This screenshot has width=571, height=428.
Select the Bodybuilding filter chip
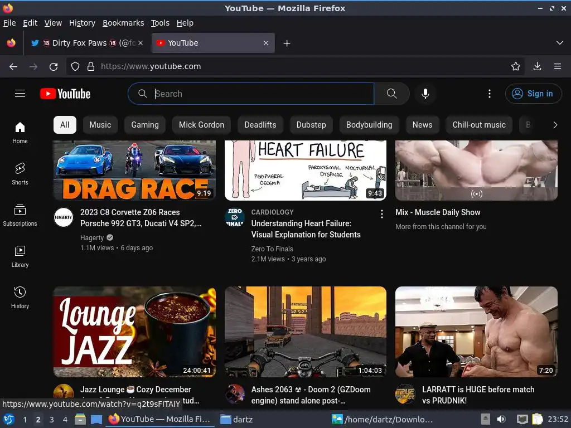coord(369,125)
